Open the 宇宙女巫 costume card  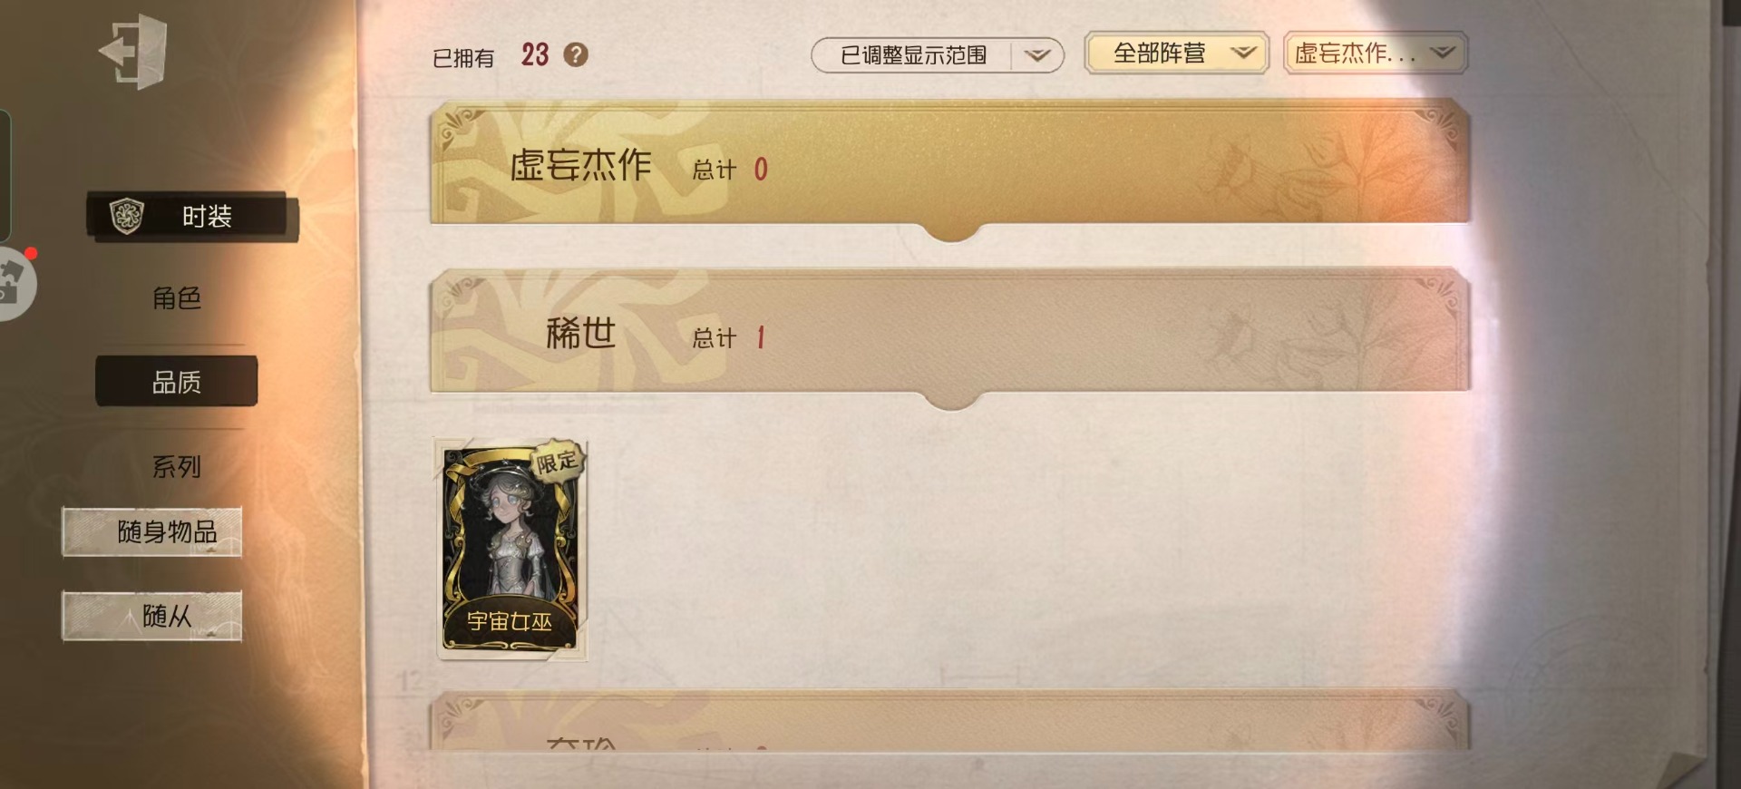511,549
